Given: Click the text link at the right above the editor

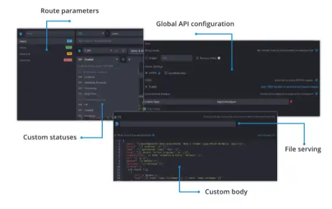Looking at the screenshot, I should pyautogui.click(x=266, y=135).
